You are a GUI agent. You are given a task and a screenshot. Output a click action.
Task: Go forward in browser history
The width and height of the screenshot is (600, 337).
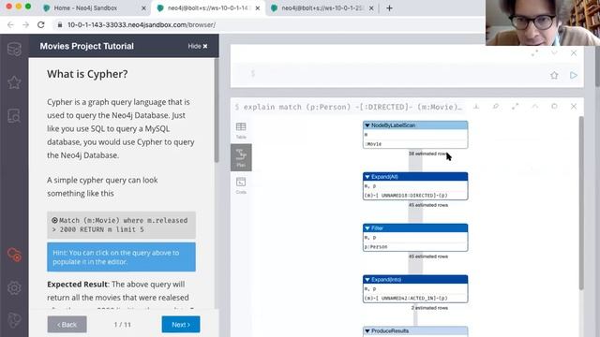tap(25, 25)
